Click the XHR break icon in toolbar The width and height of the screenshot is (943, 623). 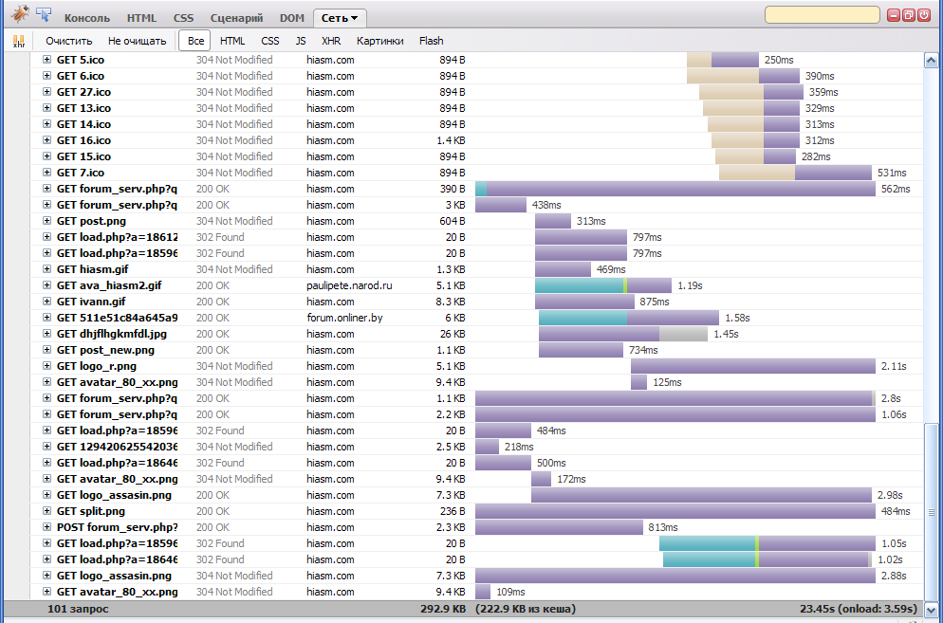18,41
